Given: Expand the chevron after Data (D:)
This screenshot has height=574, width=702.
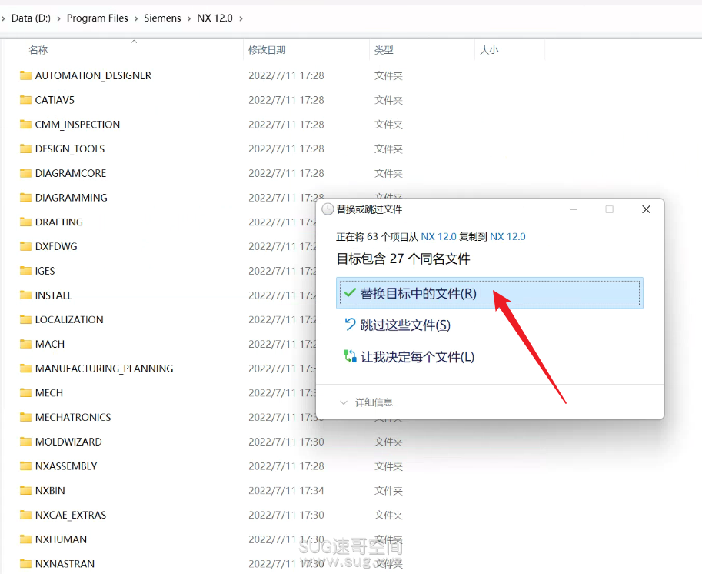Looking at the screenshot, I should point(58,18).
